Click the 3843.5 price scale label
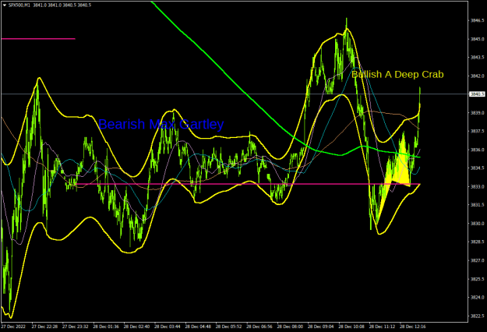The width and height of the screenshot is (487, 332). (477, 58)
